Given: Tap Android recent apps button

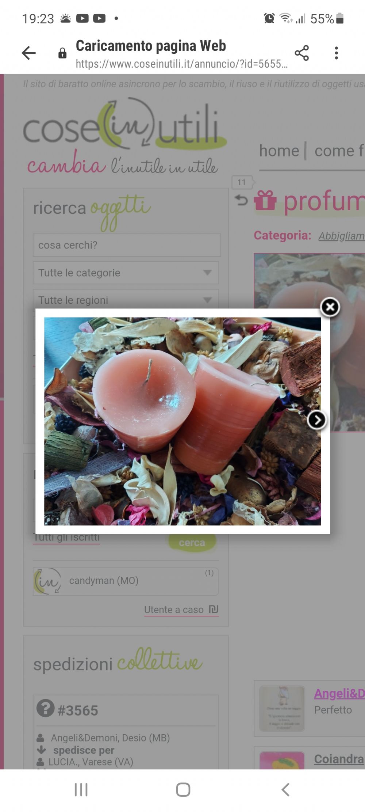Looking at the screenshot, I should tap(81, 790).
